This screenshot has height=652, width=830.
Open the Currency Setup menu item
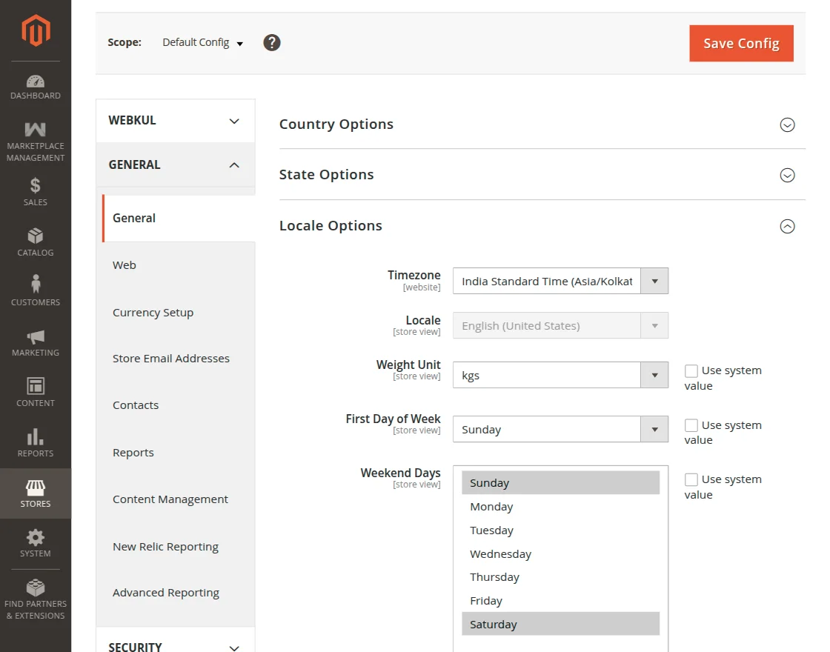coord(153,312)
